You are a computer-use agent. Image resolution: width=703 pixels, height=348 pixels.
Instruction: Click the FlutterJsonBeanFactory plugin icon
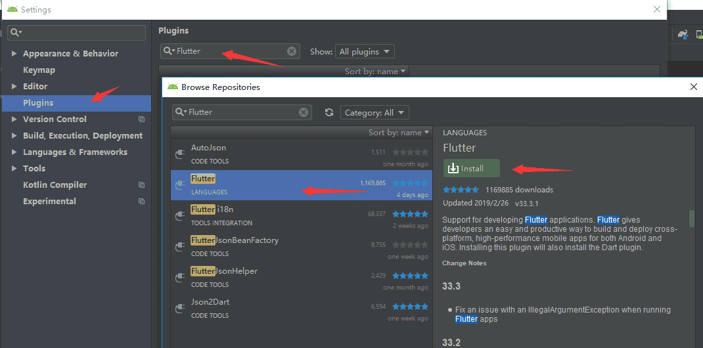(180, 247)
